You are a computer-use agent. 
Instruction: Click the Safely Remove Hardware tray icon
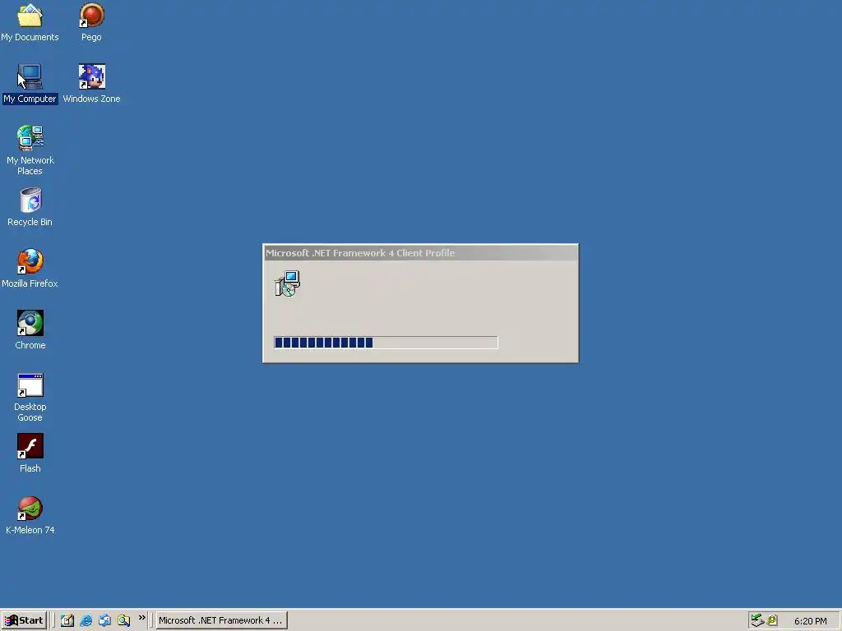(757, 620)
